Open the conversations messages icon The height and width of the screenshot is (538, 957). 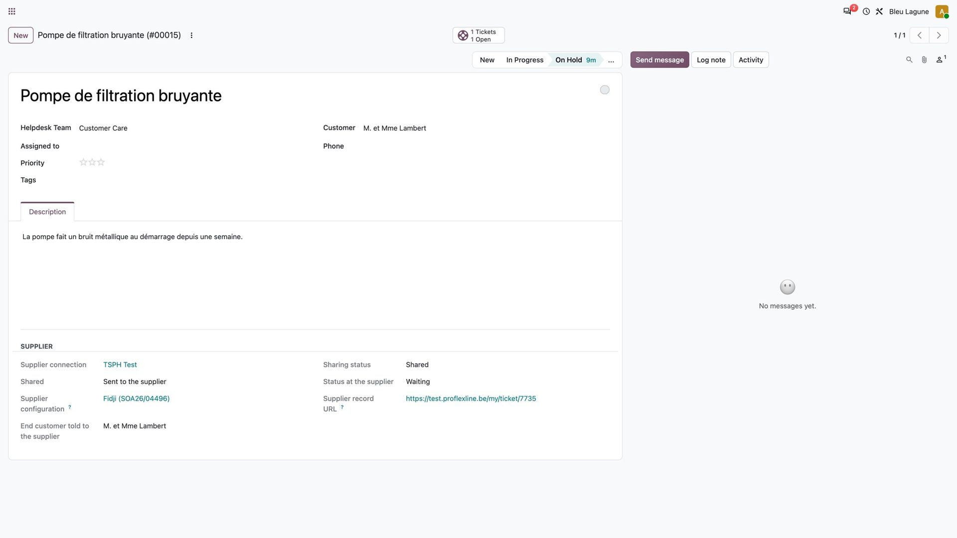point(847,11)
